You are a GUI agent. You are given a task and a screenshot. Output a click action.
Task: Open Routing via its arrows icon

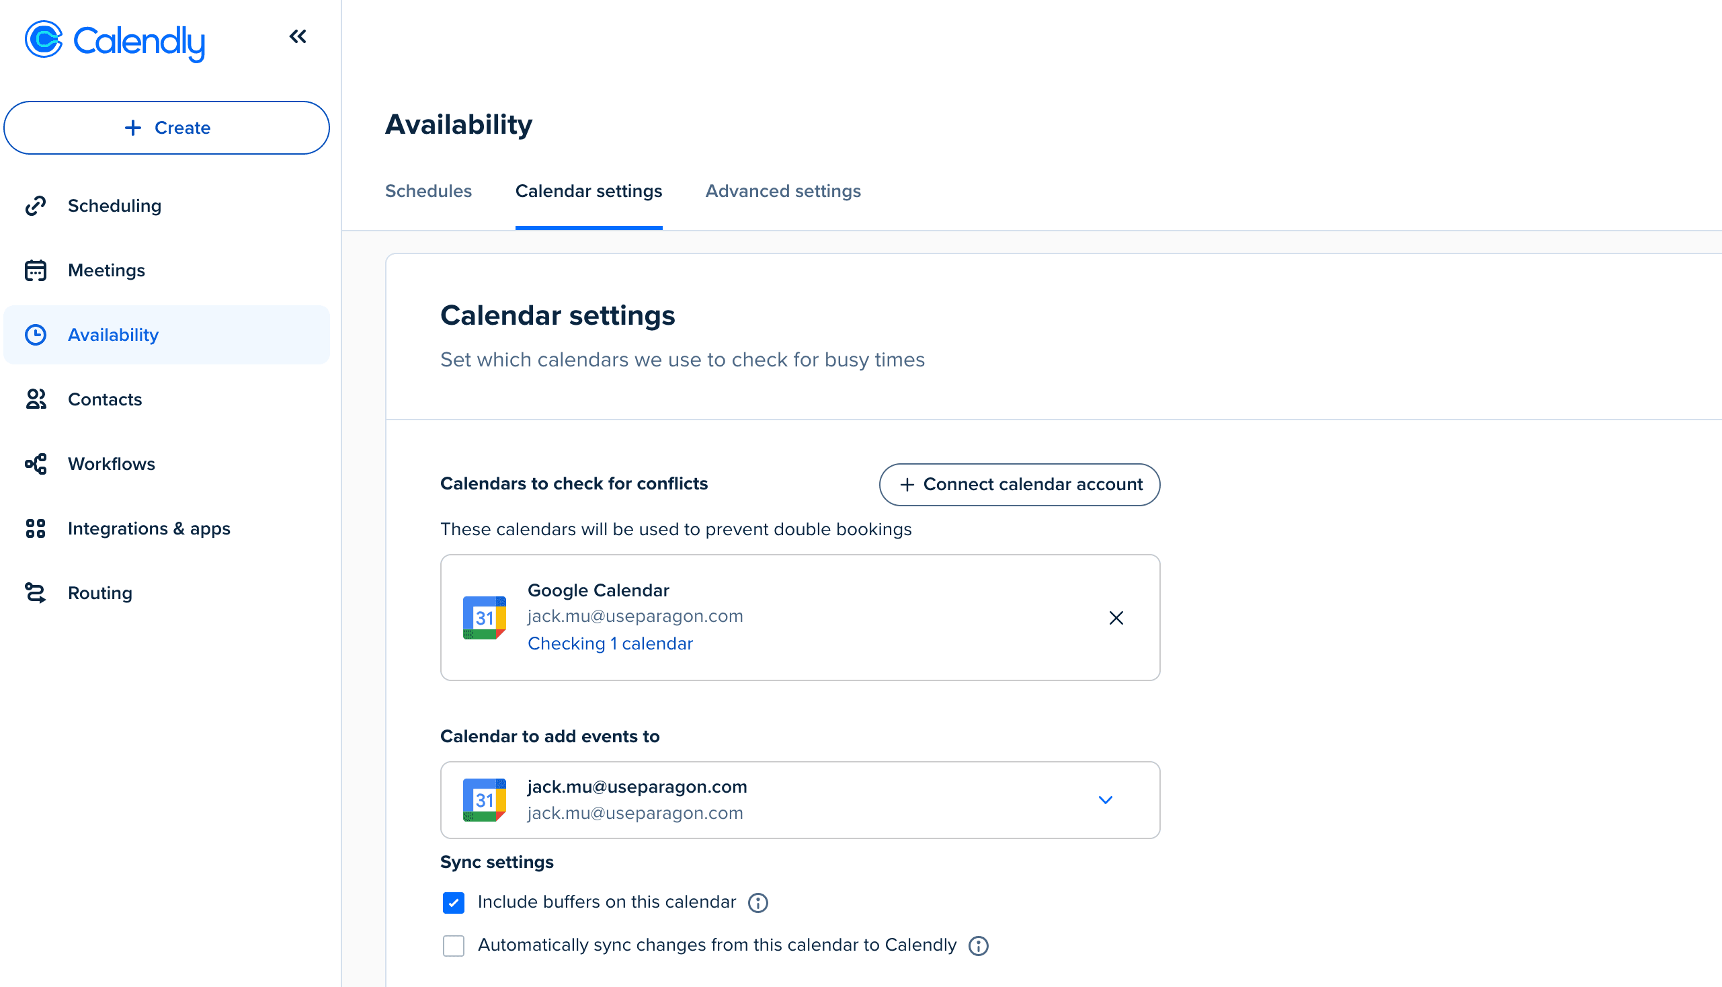[x=35, y=593]
